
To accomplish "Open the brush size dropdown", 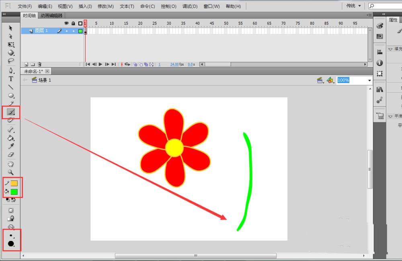I will pyautogui.click(x=11, y=235).
